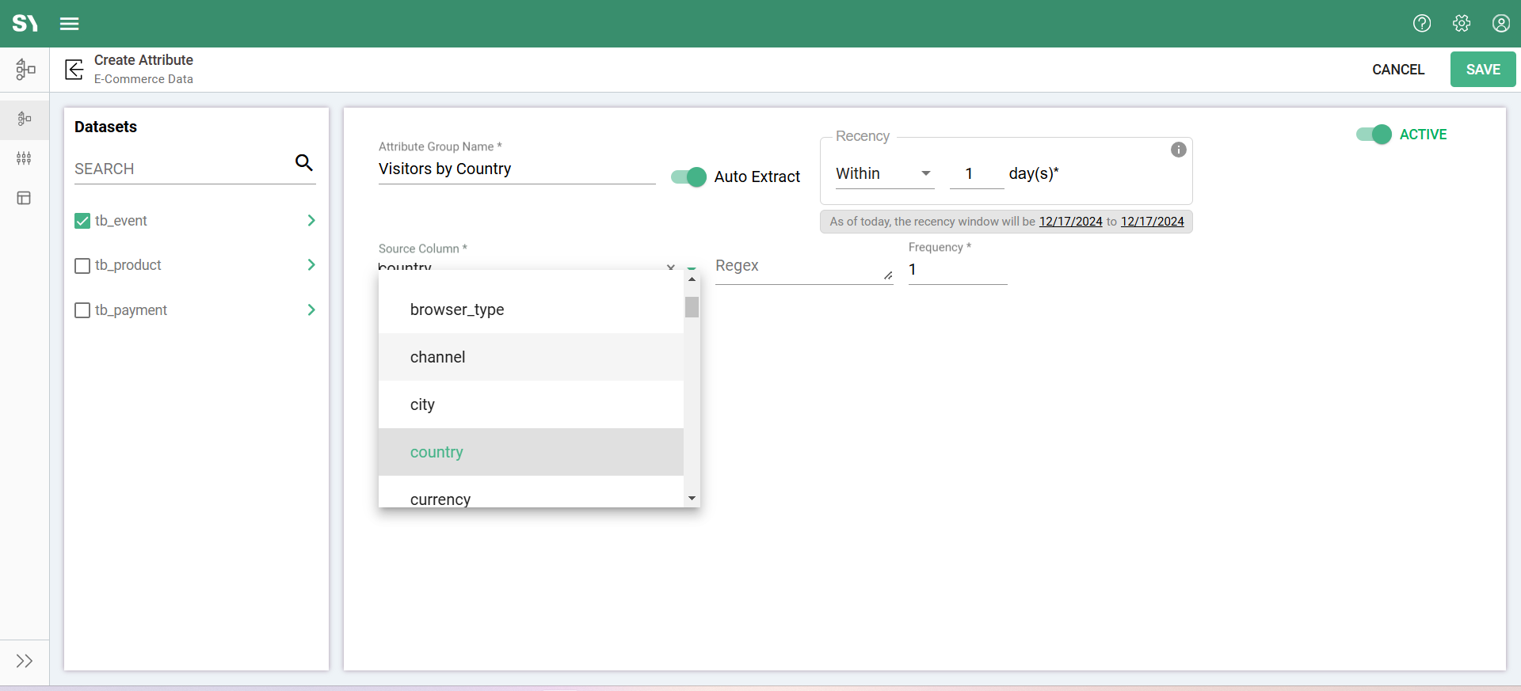Check the tb_product dataset checkbox
This screenshot has height=691, width=1521.
coord(82,266)
